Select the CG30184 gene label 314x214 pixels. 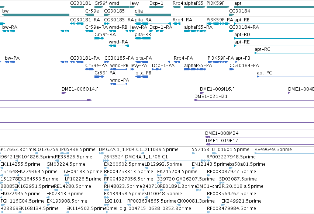(239, 11)
